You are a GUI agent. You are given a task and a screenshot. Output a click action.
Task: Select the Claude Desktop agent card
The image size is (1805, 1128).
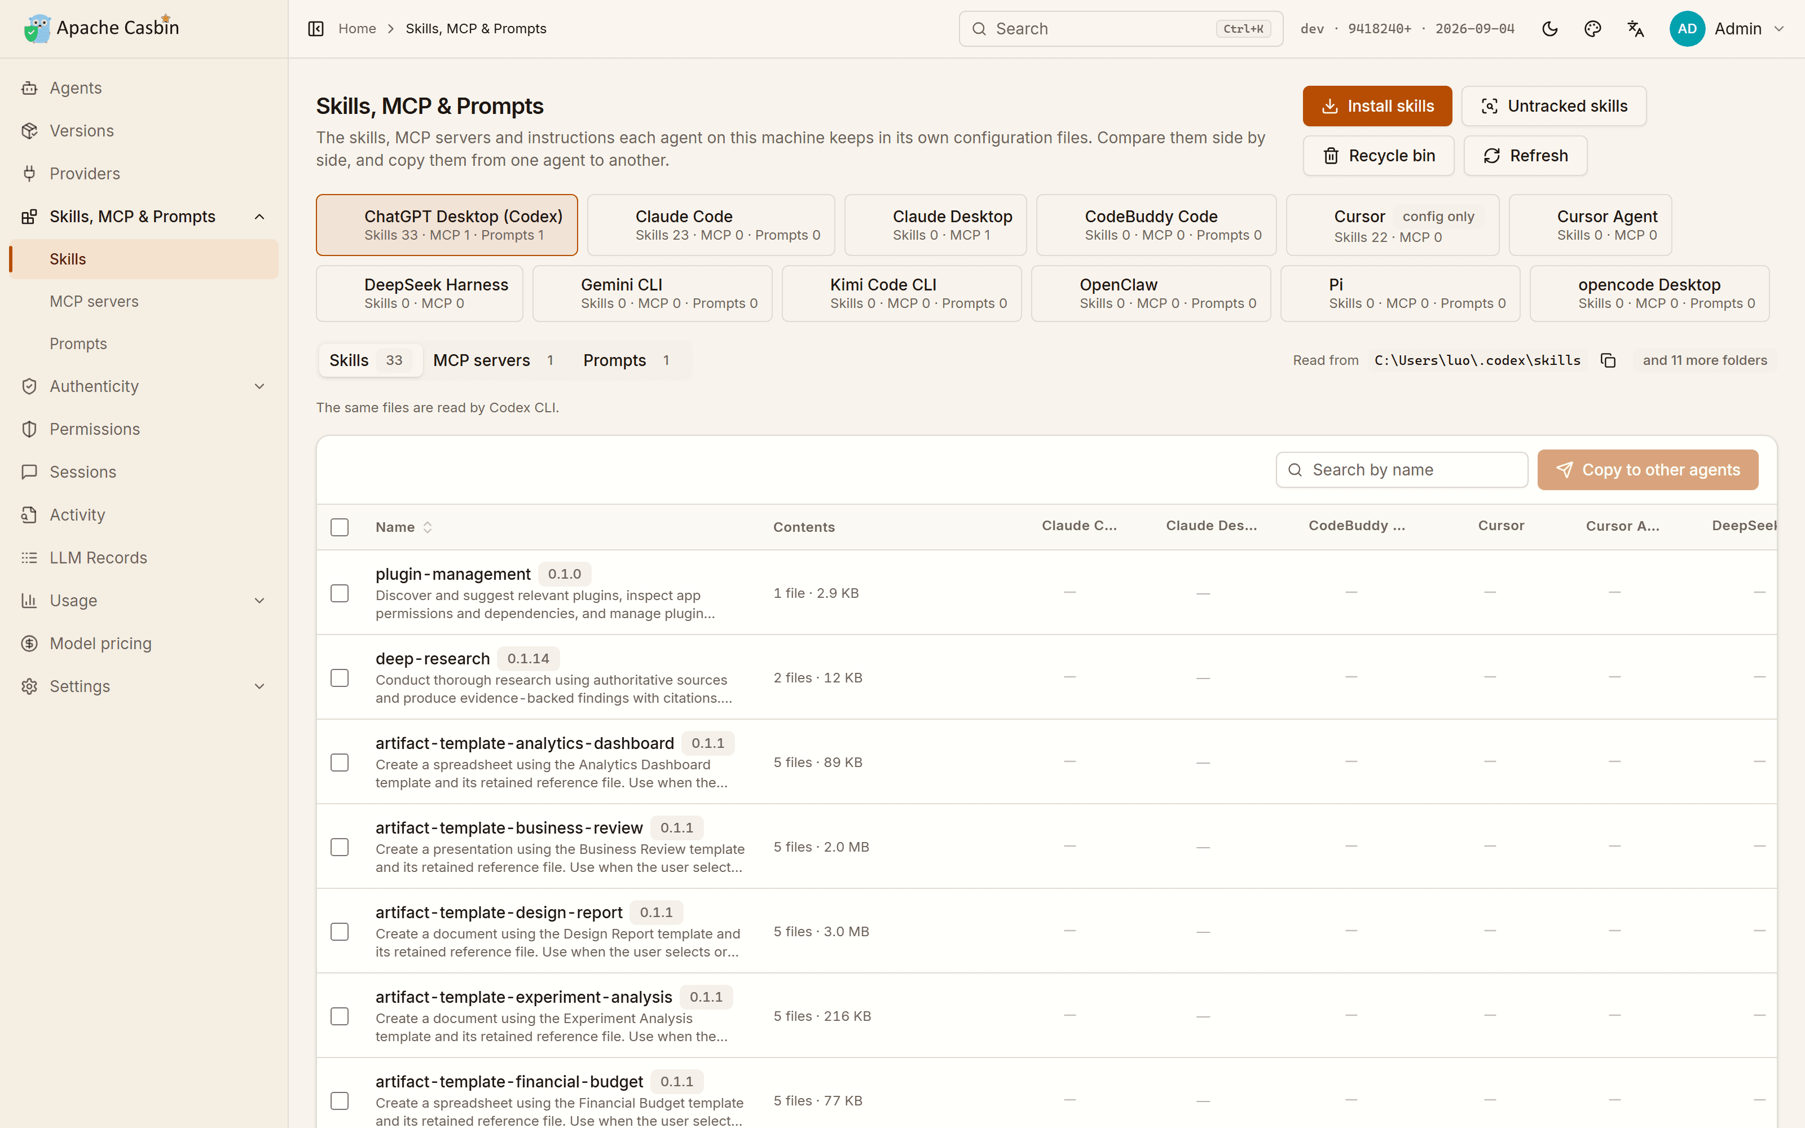(x=935, y=225)
